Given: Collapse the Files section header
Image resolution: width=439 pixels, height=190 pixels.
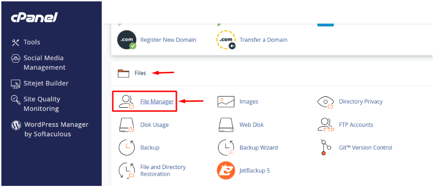Looking at the screenshot, I should point(140,73).
